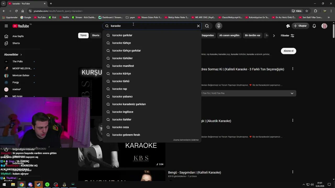Open the Filtreler filter options
Screen dimensions: 335x188
[x=287, y=36]
